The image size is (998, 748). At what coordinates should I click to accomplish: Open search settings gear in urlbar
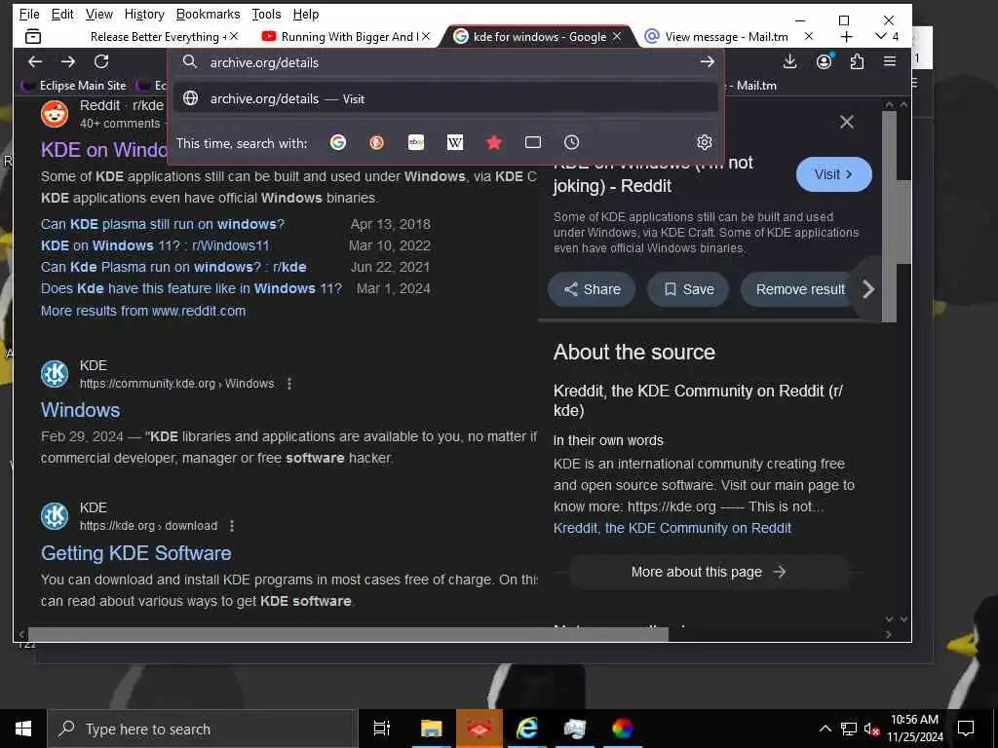tap(704, 142)
